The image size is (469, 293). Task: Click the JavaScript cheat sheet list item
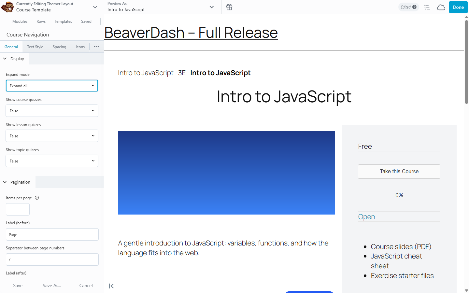pyautogui.click(x=396, y=261)
